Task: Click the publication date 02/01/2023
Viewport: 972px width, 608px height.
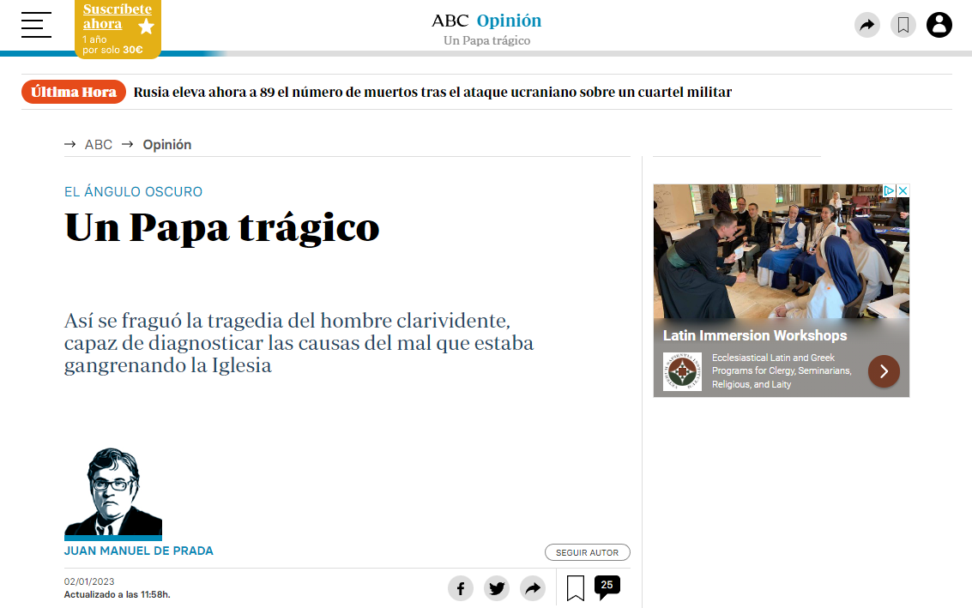Action: [89, 581]
